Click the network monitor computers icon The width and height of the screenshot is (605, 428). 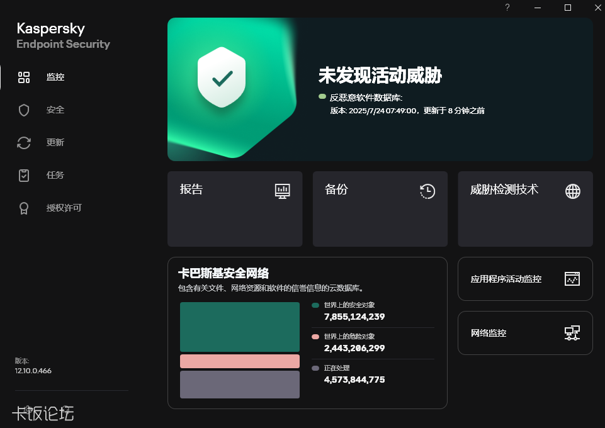point(572,333)
